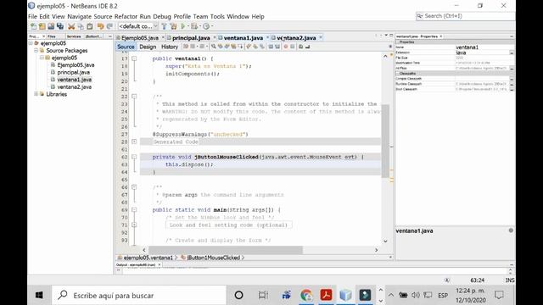The width and height of the screenshot is (543, 305).
Task: Click the Copy toolbar icon
Action: 81,26
